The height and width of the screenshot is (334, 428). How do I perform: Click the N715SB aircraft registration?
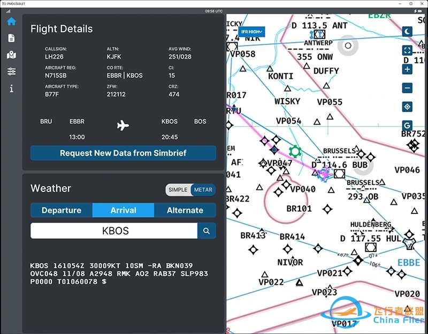pyautogui.click(x=56, y=76)
